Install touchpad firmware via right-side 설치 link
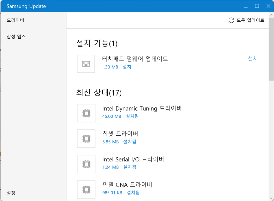 pyautogui.click(x=253, y=59)
